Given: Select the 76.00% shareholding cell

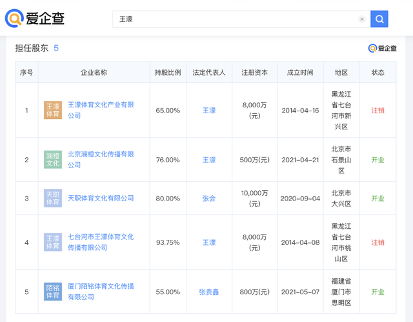Looking at the screenshot, I should coord(168,160).
